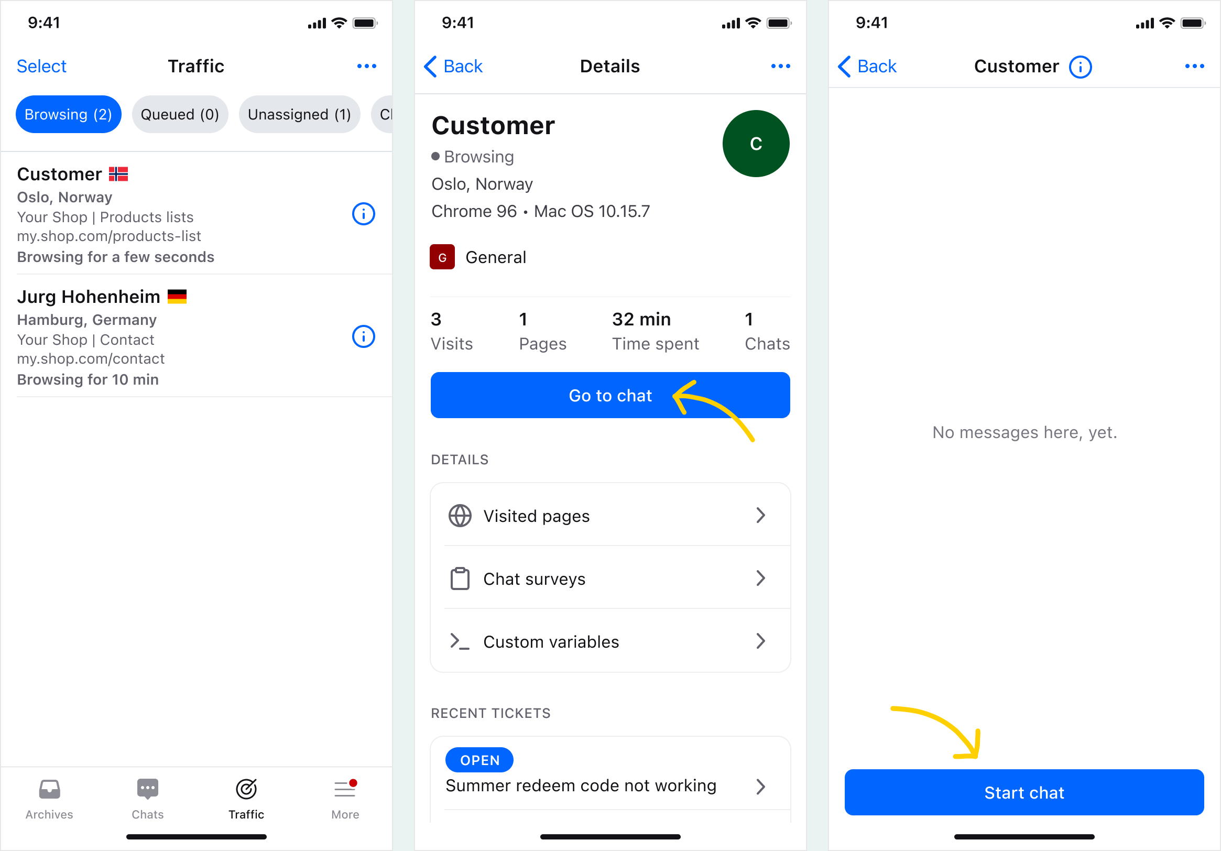This screenshot has height=851, width=1221.
Task: Select the Unassigned (1) filter tab
Action: click(x=298, y=113)
